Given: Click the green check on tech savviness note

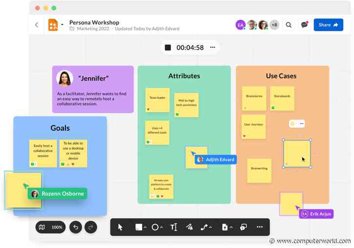Looking at the screenshot, I should (177, 114).
